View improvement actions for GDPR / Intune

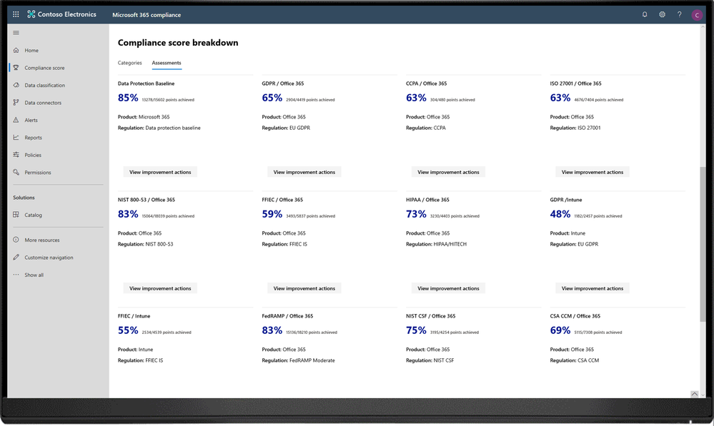592,288
